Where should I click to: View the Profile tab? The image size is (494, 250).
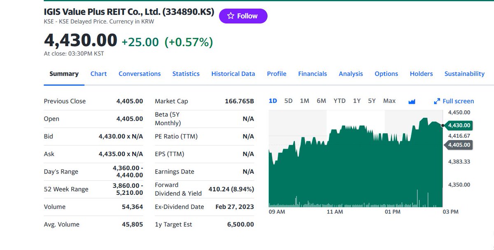coord(277,74)
